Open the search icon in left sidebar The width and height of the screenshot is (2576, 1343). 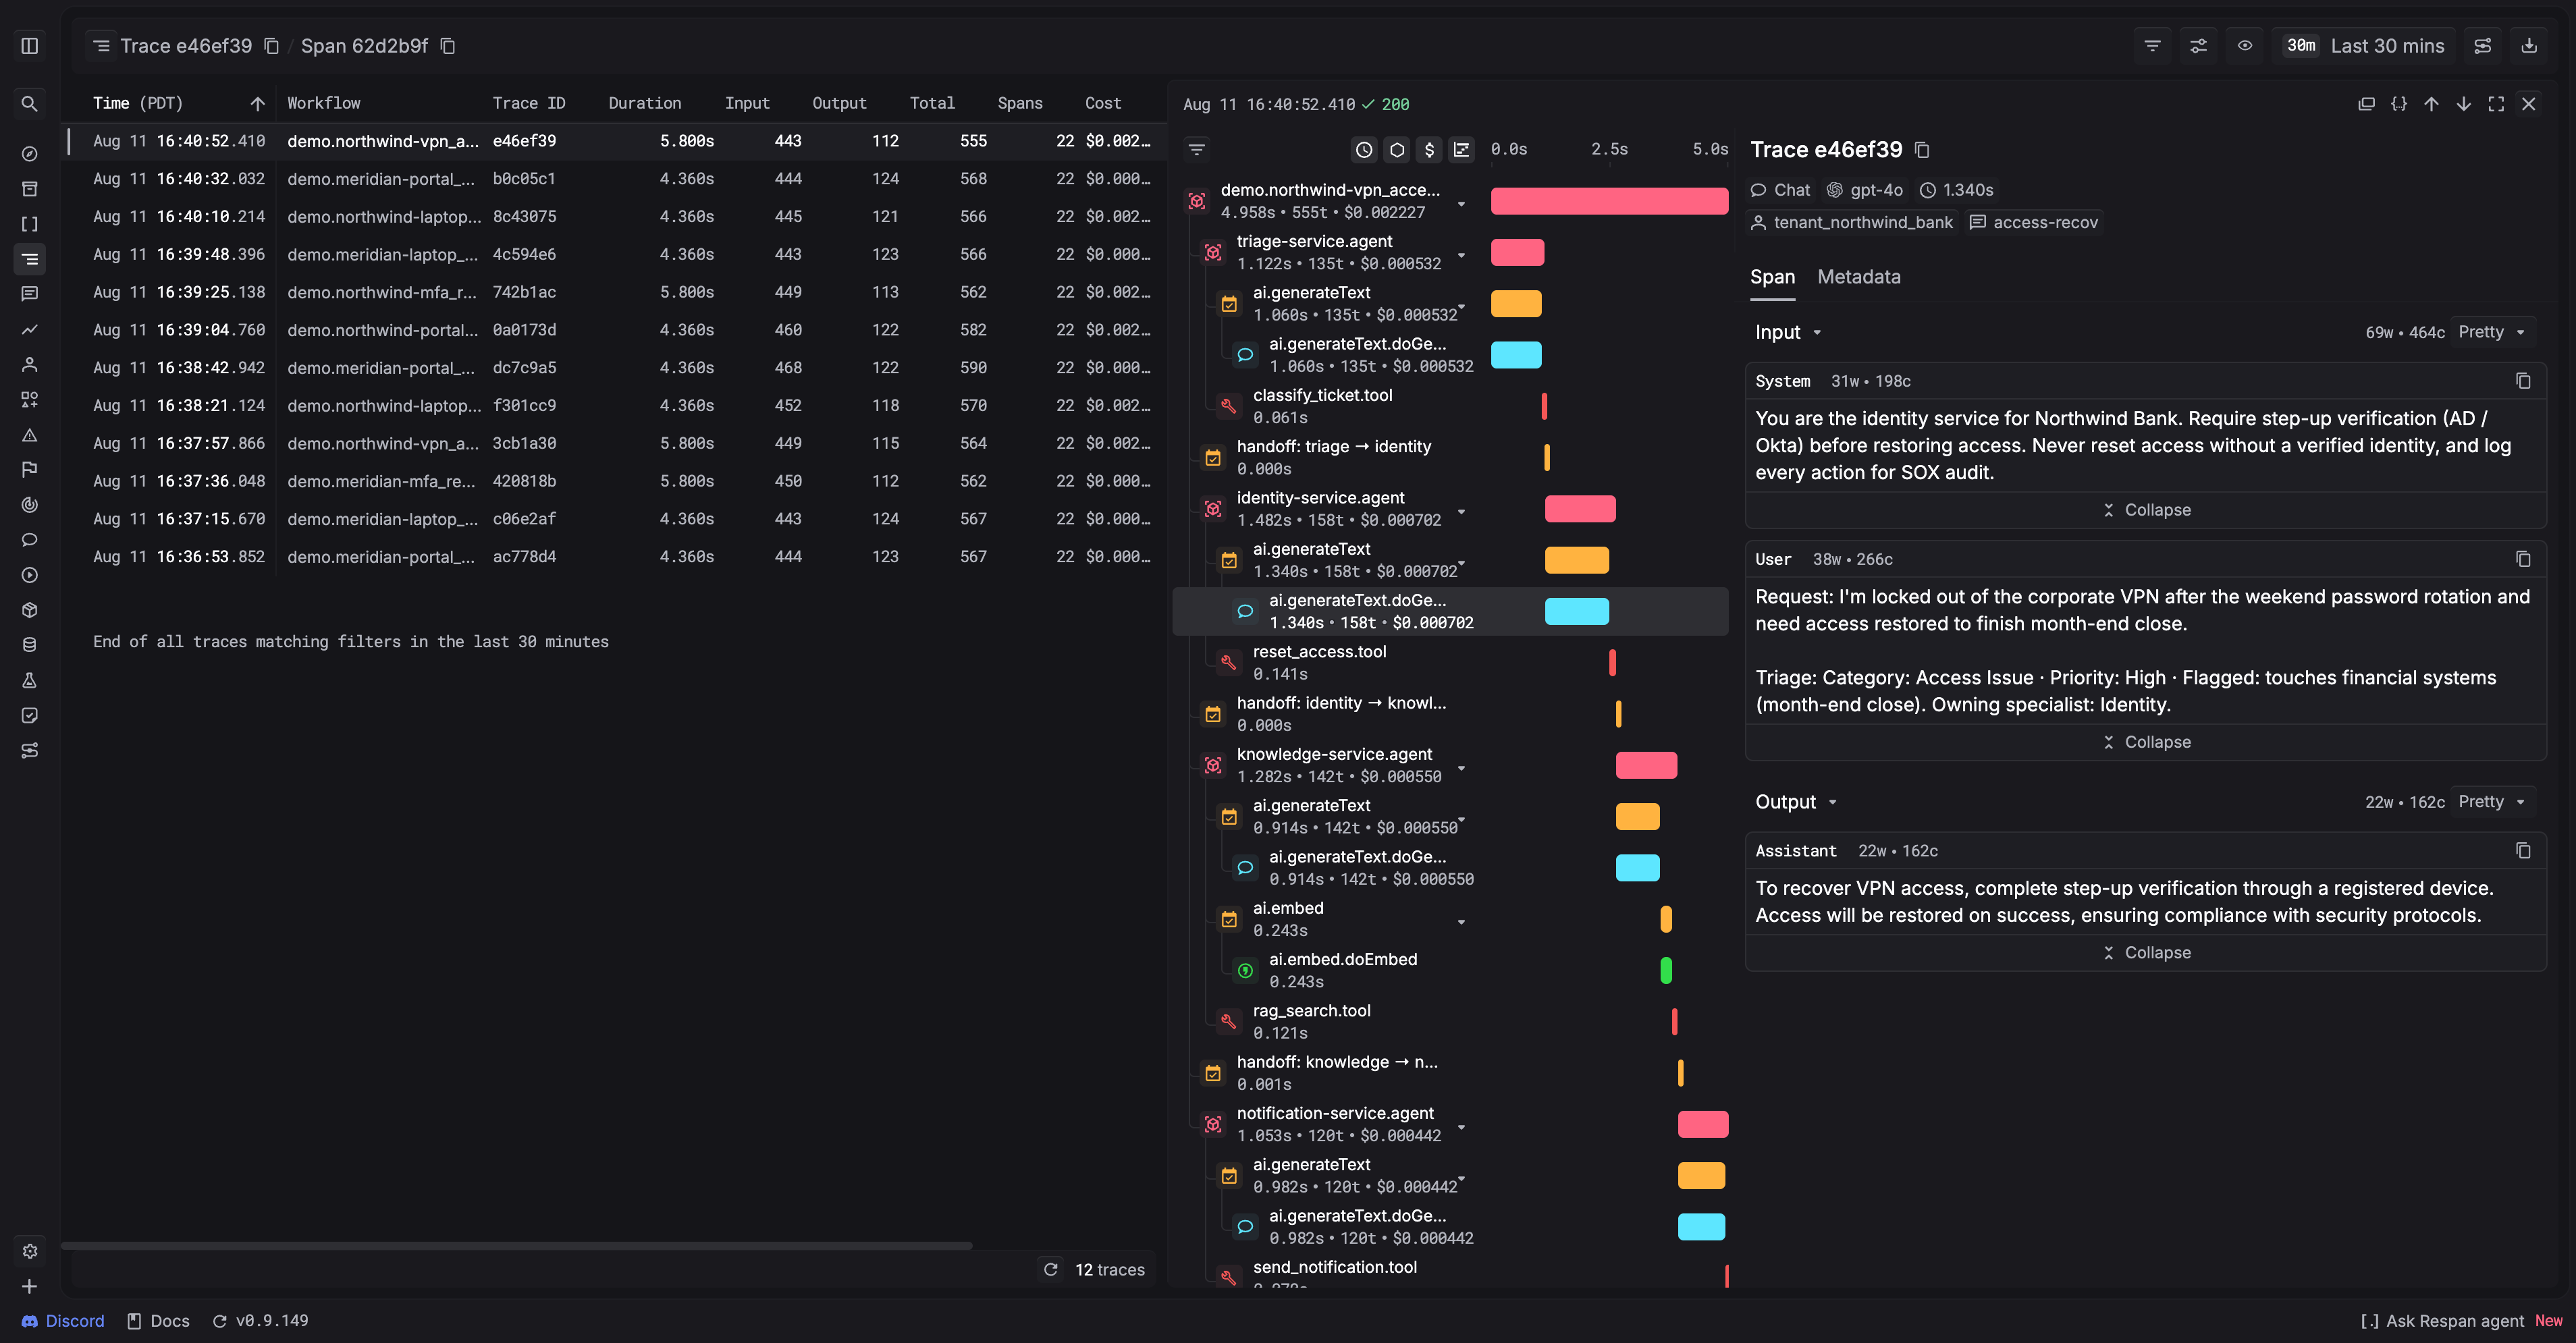(x=30, y=104)
